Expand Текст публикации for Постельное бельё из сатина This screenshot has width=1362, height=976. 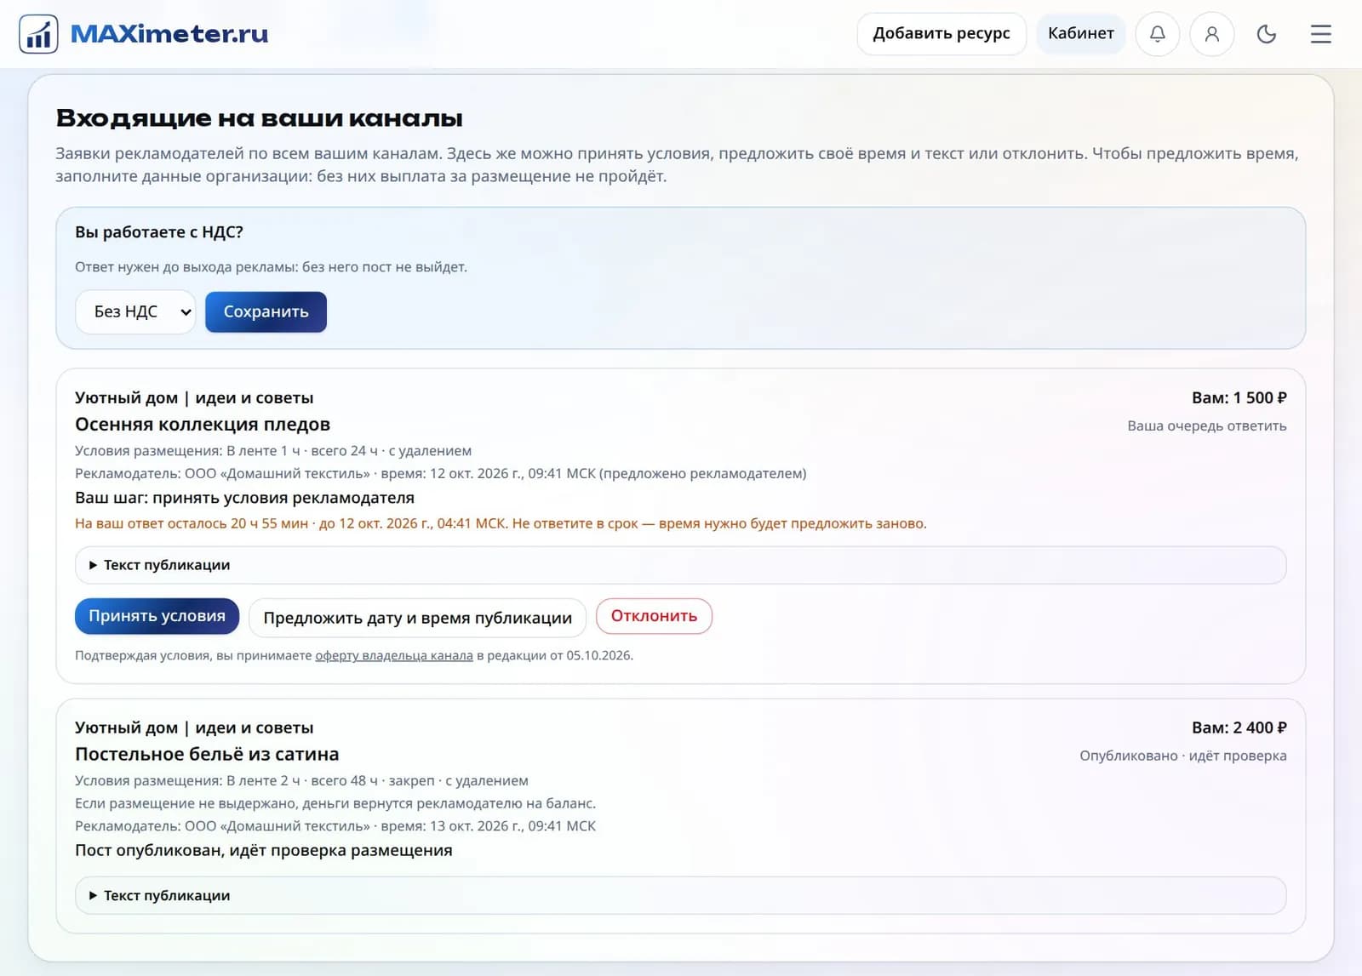coord(680,895)
